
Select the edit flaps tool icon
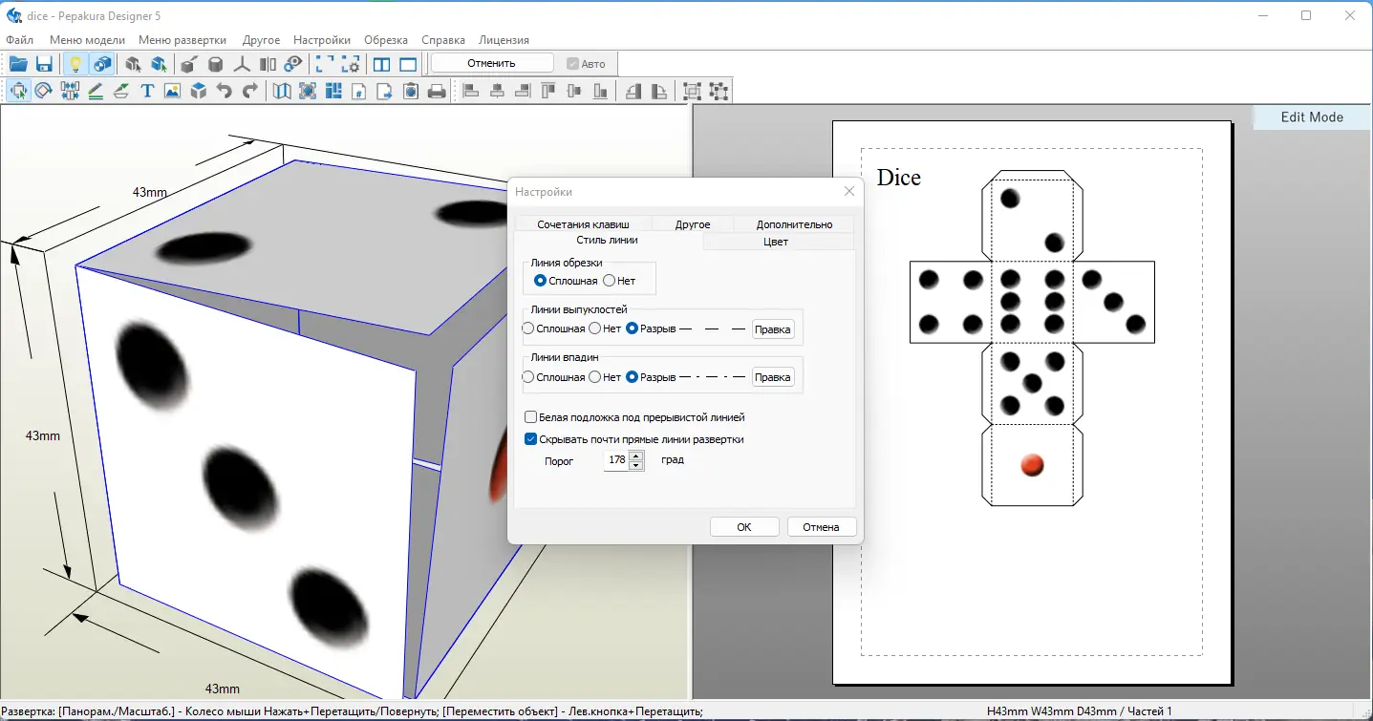click(x=121, y=91)
